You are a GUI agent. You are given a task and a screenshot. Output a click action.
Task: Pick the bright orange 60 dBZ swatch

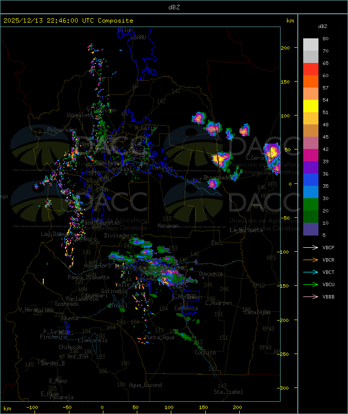click(311, 81)
